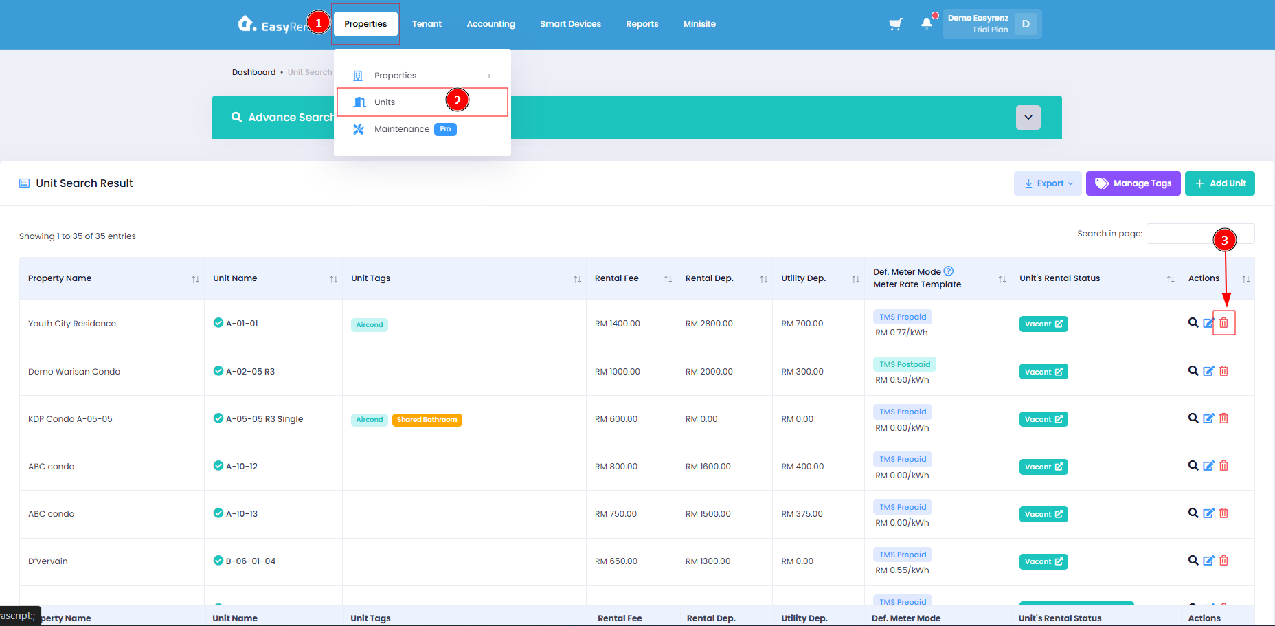Expand the Advance Search panel chevron
Screen dimensions: 1275x626
click(1028, 118)
